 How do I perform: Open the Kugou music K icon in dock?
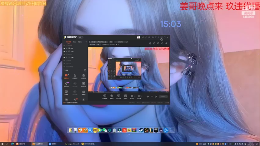coord(90,130)
